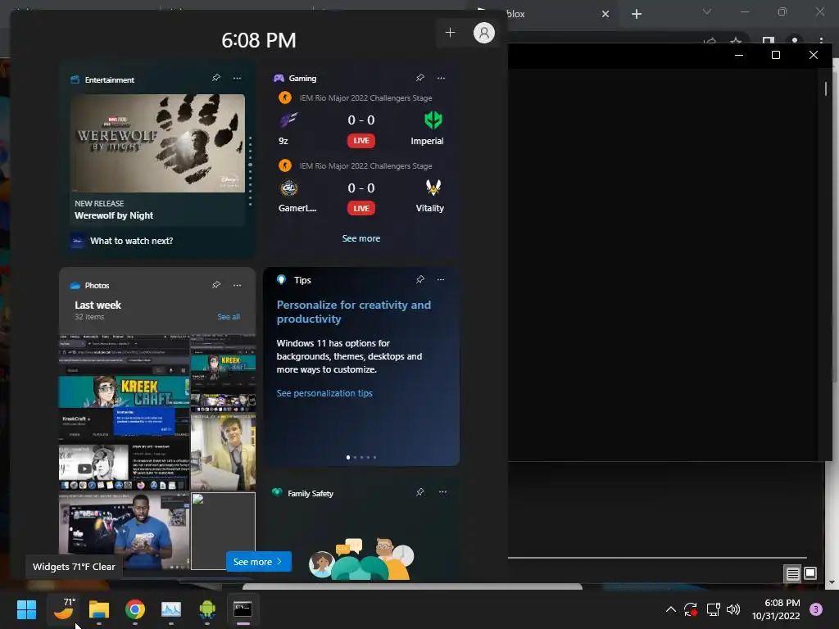Pin the Photos widget
The image size is (839, 629).
tap(216, 285)
